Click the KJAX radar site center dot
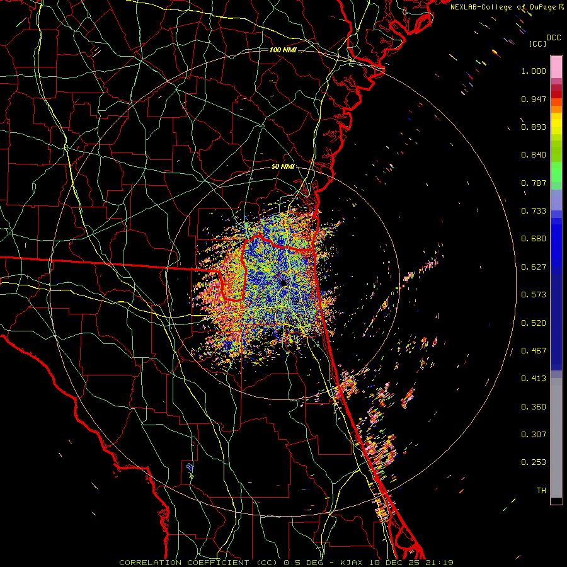Screen dimensions: 567x567 [x=283, y=283]
